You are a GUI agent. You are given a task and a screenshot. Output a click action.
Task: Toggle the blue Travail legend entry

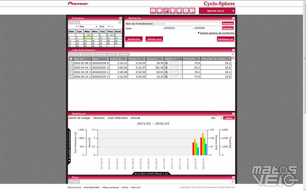point(135,118)
